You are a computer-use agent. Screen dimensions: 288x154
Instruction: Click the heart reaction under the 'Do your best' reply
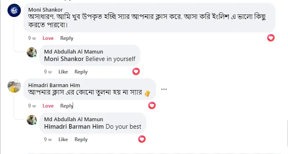142,139
